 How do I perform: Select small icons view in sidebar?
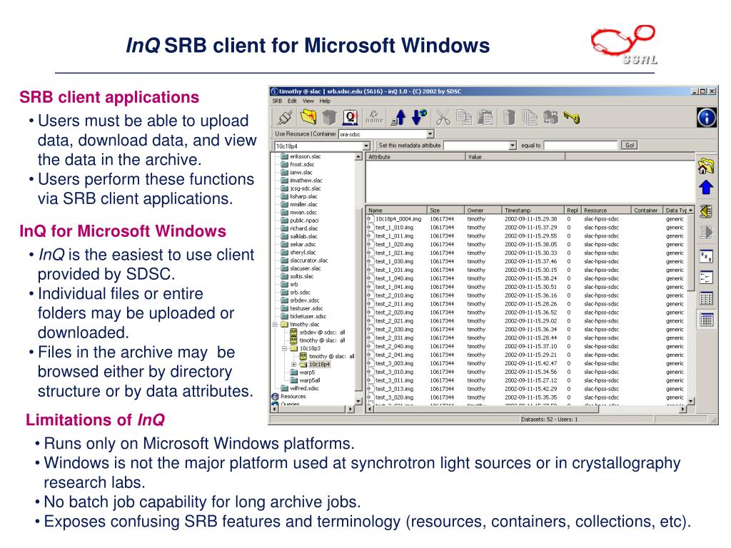point(706,278)
